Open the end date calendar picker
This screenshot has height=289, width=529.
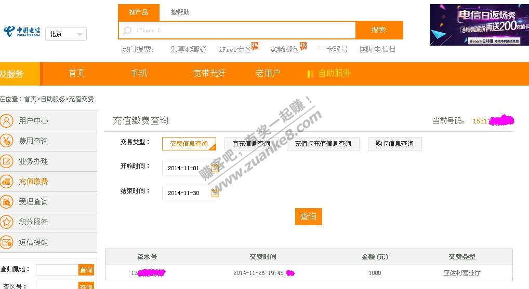[x=215, y=192]
